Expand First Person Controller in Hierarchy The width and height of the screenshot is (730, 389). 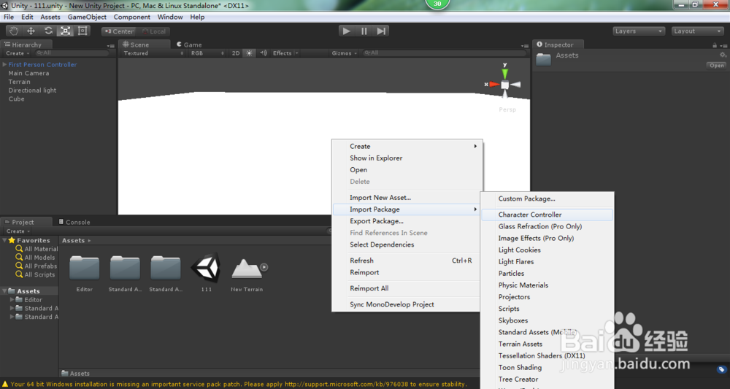(x=4, y=65)
